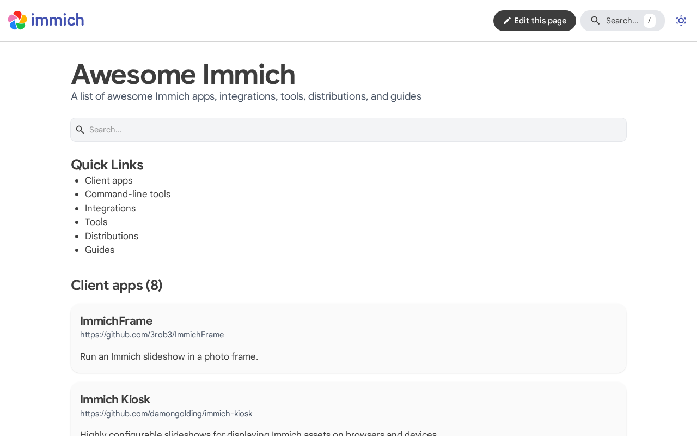Open the header Search... box
697x436 pixels.
tap(621, 21)
